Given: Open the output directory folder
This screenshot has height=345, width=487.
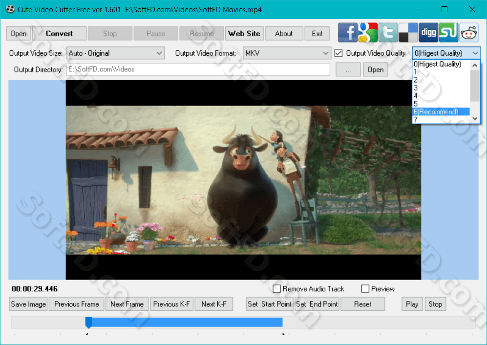Looking at the screenshot, I should (x=376, y=69).
